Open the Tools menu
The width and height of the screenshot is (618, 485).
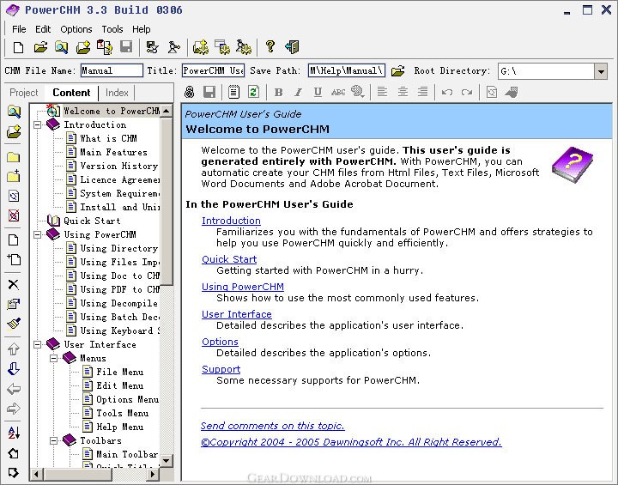[x=112, y=29]
